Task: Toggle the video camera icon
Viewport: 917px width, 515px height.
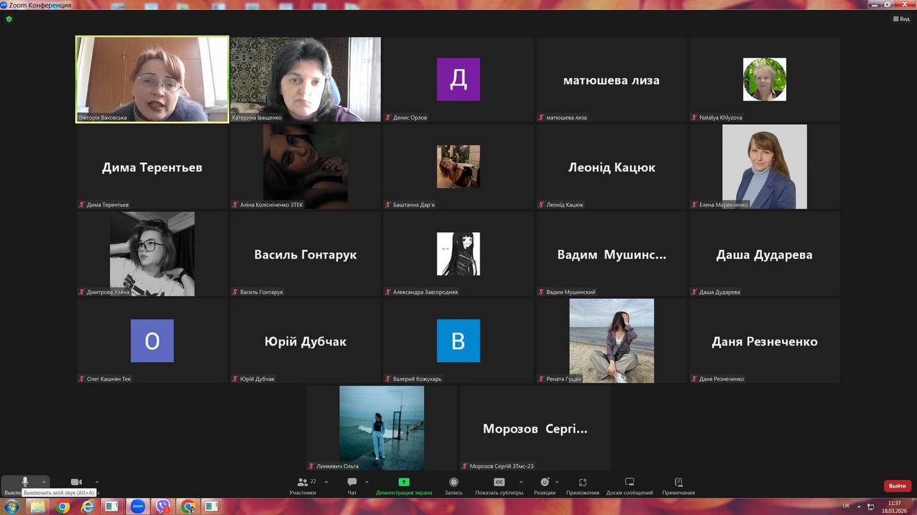Action: coord(76,482)
